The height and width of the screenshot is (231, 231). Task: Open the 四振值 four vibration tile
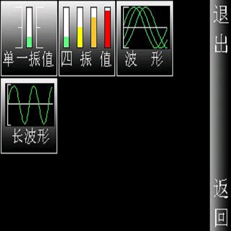[x=87, y=38]
